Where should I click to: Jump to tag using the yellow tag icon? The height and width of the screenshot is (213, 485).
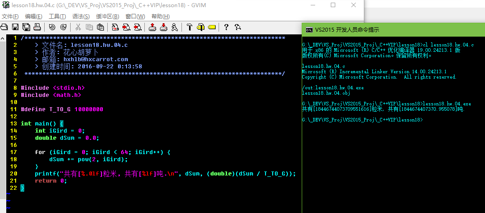(211, 27)
